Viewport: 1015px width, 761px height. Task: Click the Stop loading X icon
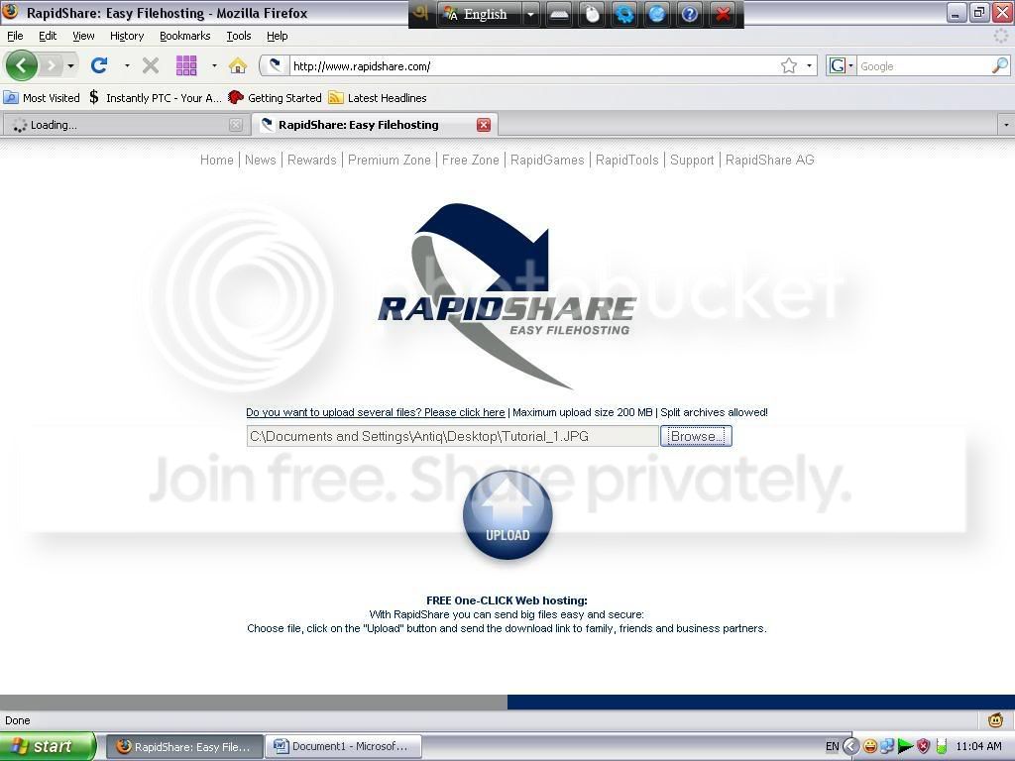(x=151, y=65)
